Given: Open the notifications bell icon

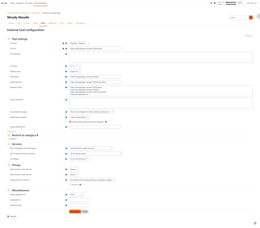Looking at the screenshot, I should coord(211,3).
